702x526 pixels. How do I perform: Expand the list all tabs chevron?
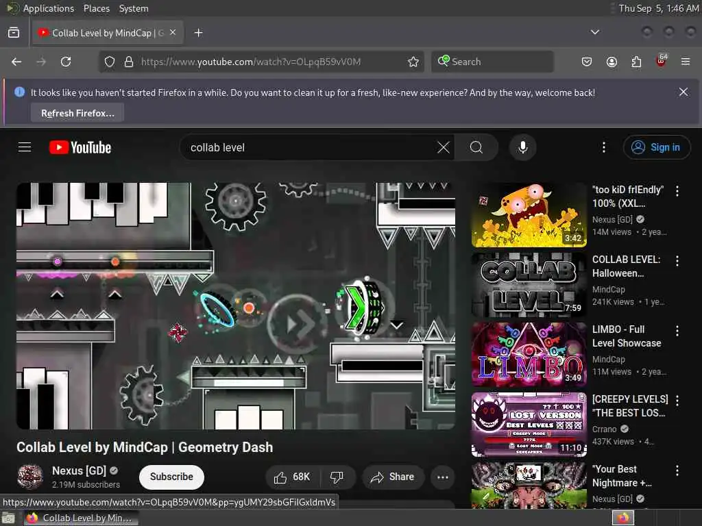click(595, 32)
